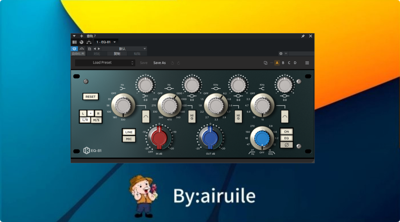400x222 pixels.
Task: Toggle the ON button
Action: click(286, 132)
